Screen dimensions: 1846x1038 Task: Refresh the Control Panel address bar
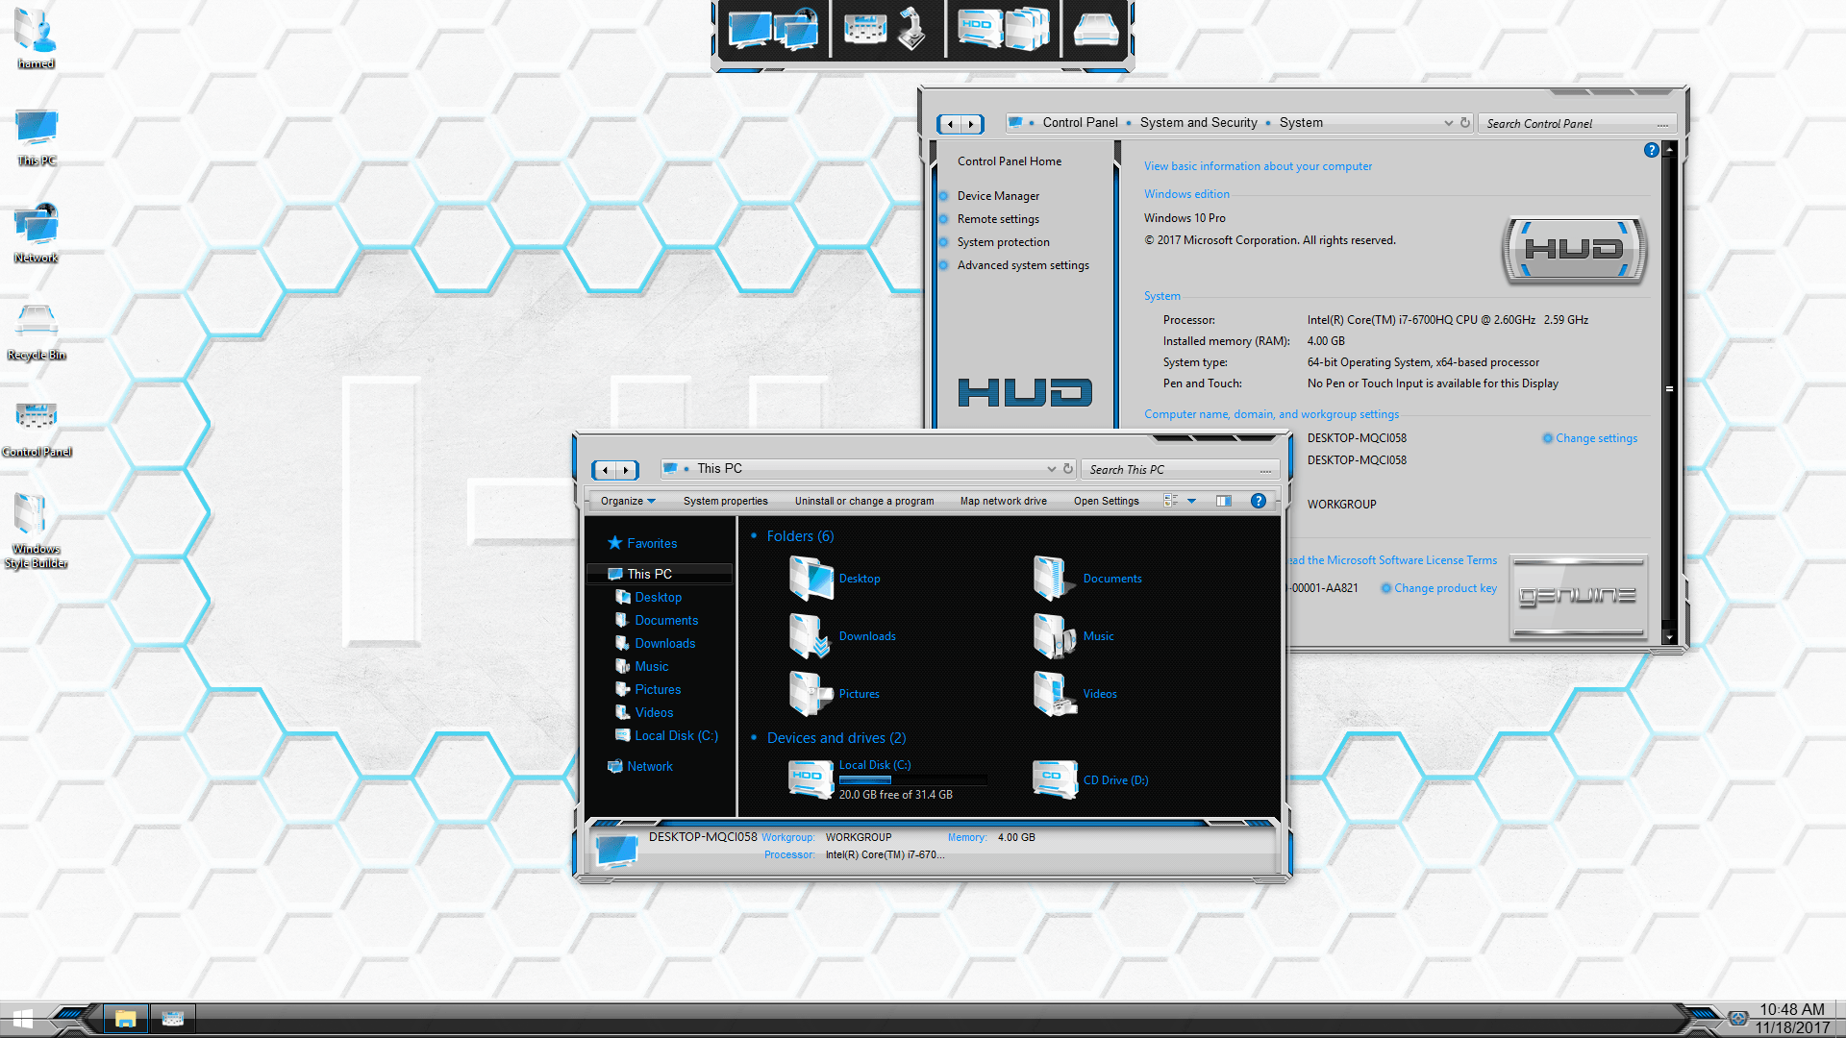(1465, 123)
